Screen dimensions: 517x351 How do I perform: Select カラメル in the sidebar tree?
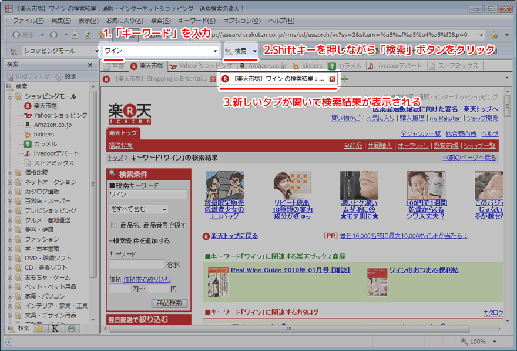(x=40, y=144)
